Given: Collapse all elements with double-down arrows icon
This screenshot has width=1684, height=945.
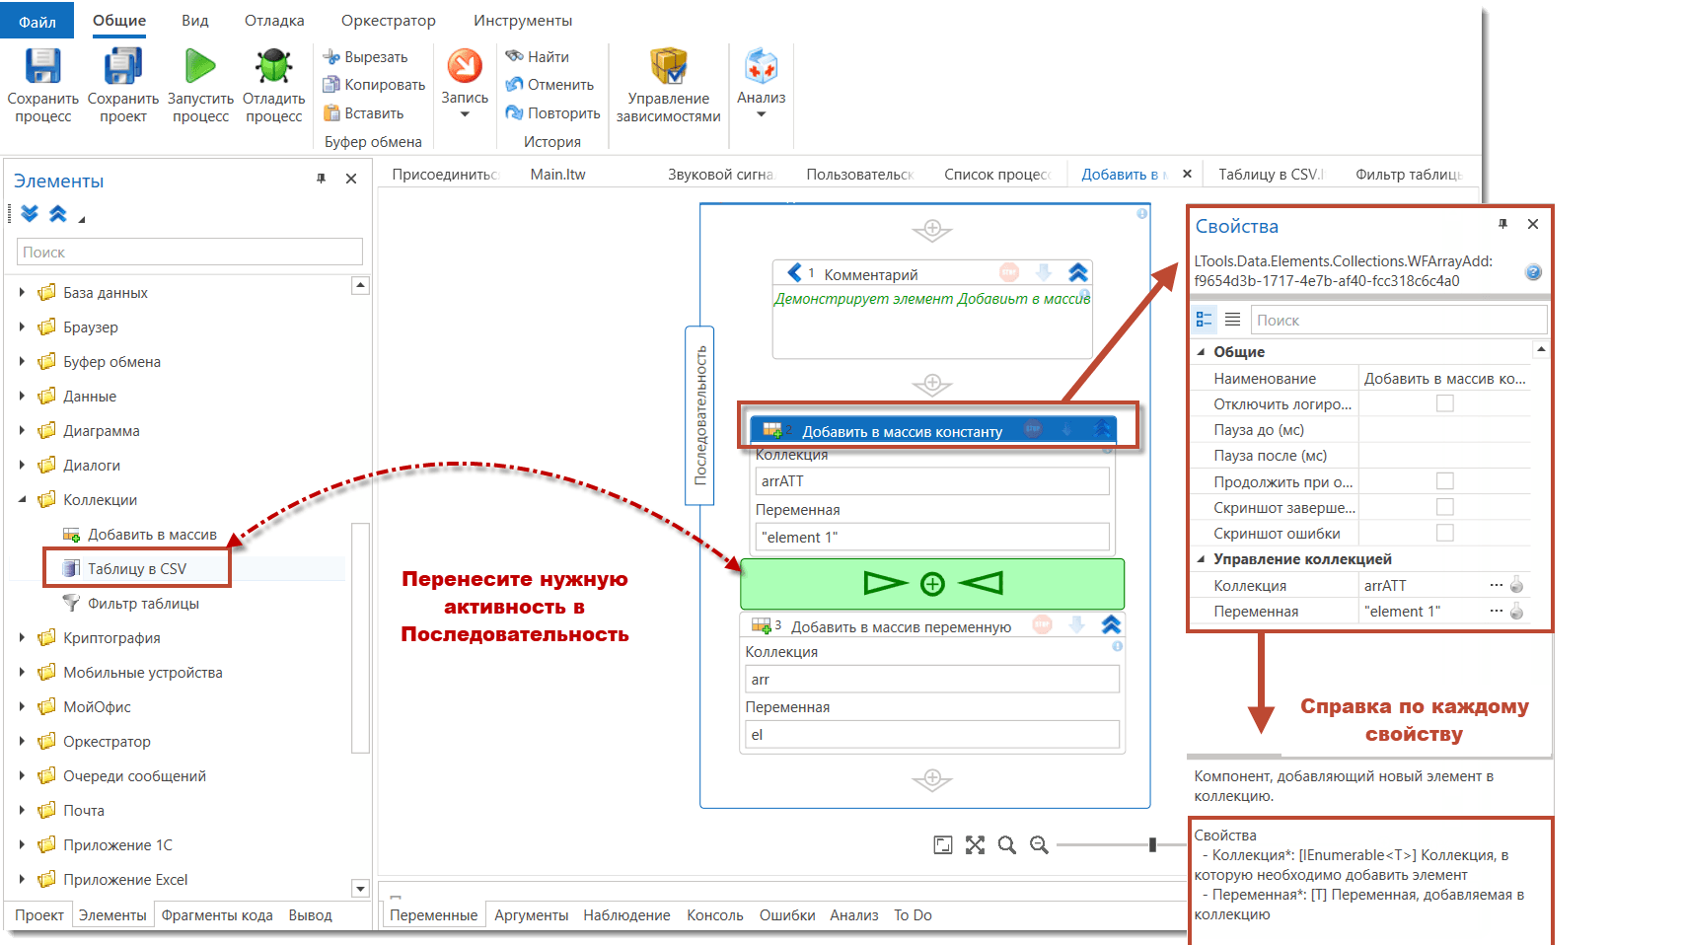Looking at the screenshot, I should [30, 214].
